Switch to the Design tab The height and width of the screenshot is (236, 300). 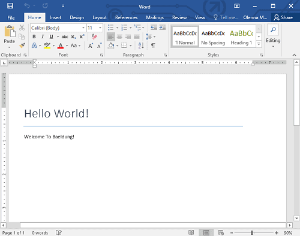pos(77,18)
